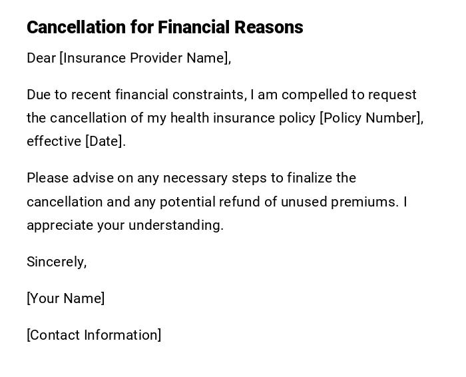Click the '[Contact Information]' placeholder
Image resolution: width=466 pixels, height=377 pixels.
click(94, 335)
